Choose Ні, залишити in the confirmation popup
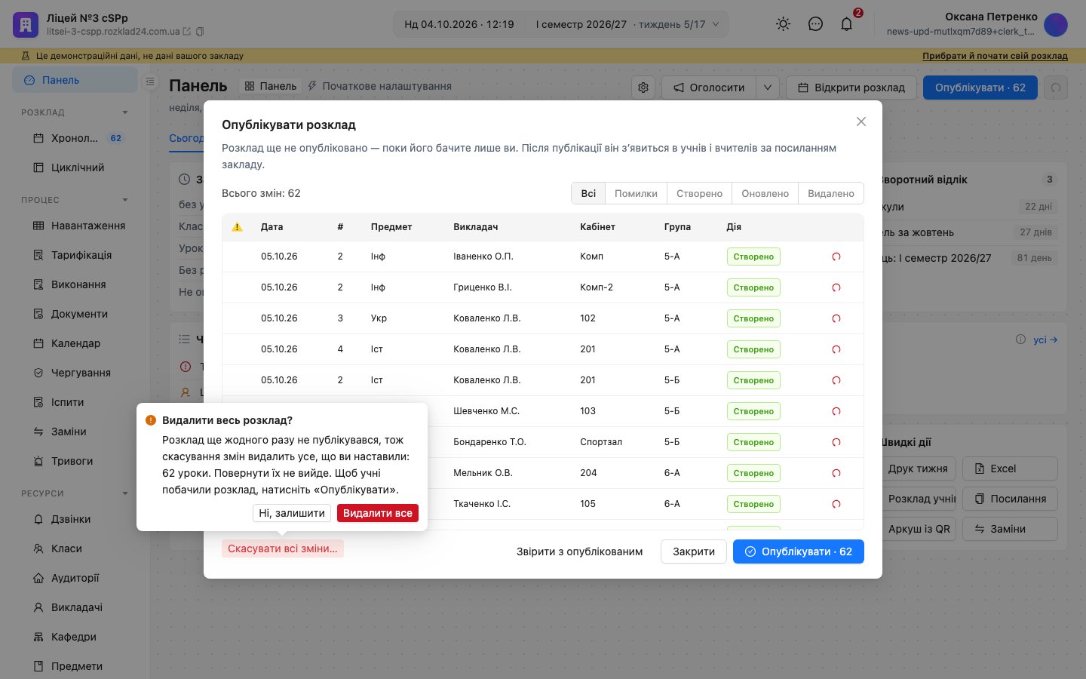The height and width of the screenshot is (679, 1086). click(x=292, y=513)
